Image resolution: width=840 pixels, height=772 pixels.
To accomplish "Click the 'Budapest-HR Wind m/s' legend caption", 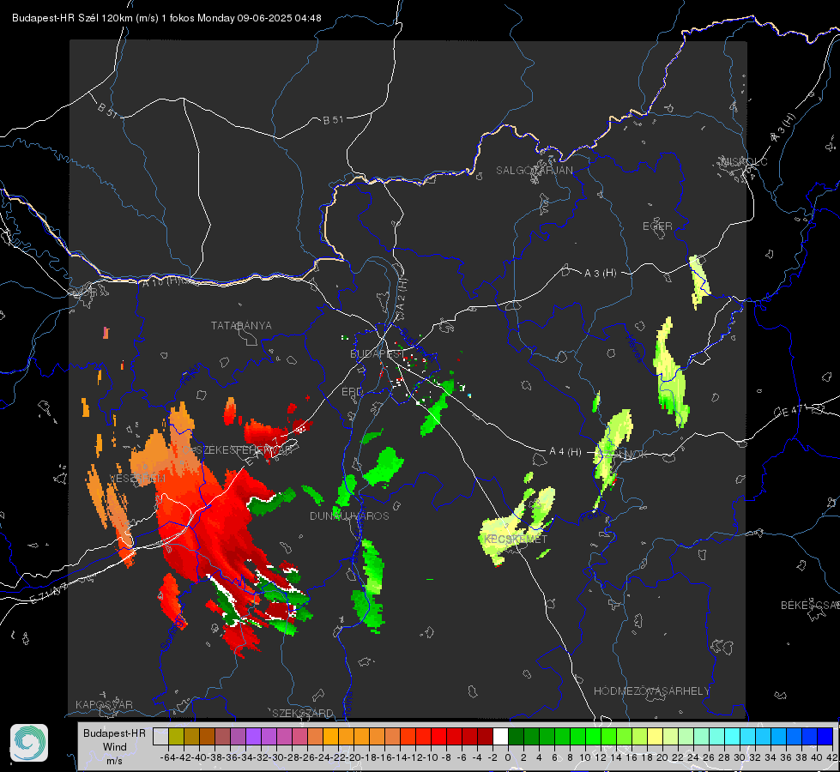I will (114, 746).
